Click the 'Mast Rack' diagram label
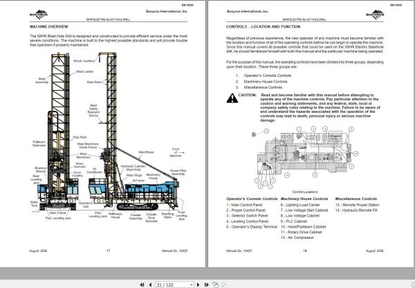The height and width of the screenshot is (288, 415). click(94, 82)
